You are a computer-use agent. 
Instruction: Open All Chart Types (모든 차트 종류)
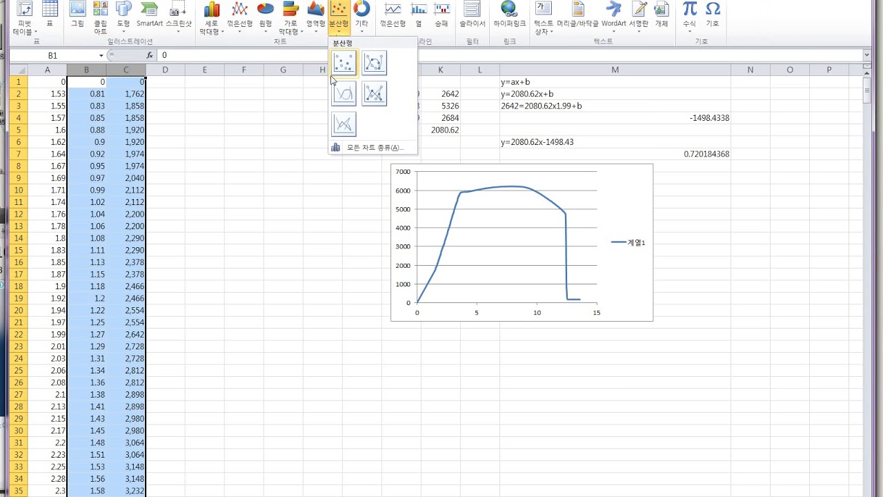pos(373,147)
